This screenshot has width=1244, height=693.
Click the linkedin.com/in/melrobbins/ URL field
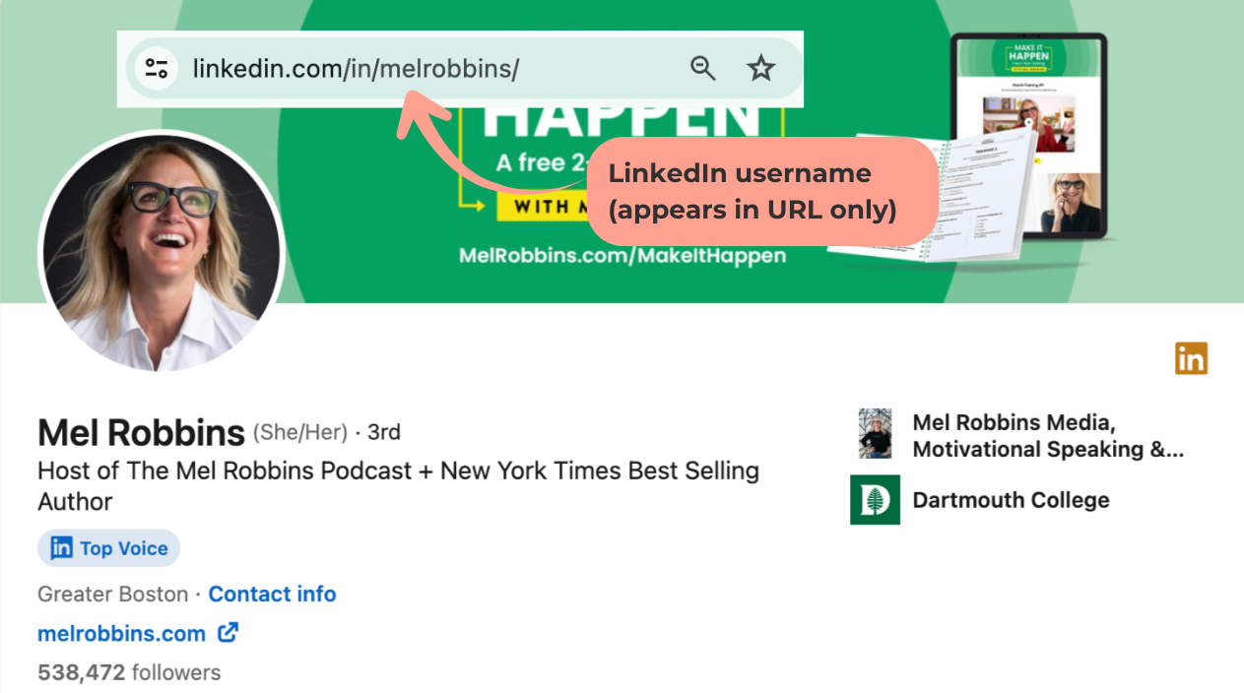[x=356, y=69]
